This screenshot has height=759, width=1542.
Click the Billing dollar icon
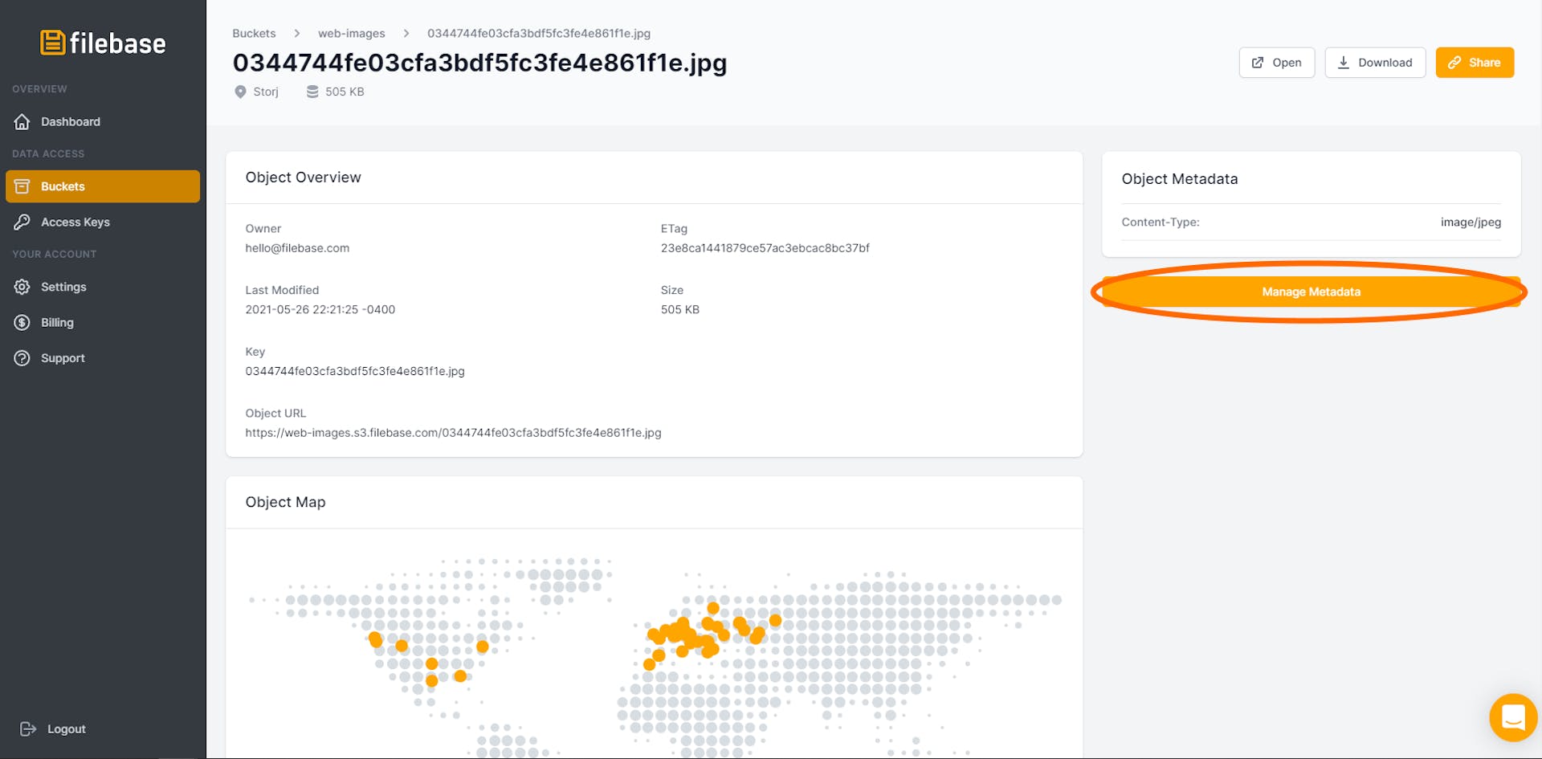[x=22, y=323]
